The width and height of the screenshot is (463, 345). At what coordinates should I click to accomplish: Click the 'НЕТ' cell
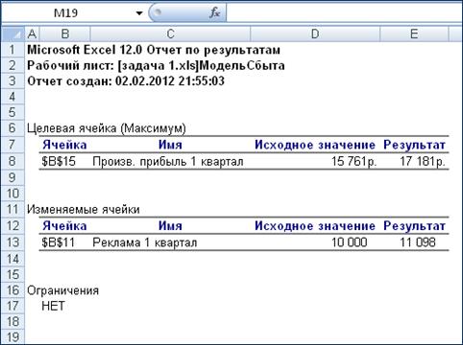pos(53,306)
